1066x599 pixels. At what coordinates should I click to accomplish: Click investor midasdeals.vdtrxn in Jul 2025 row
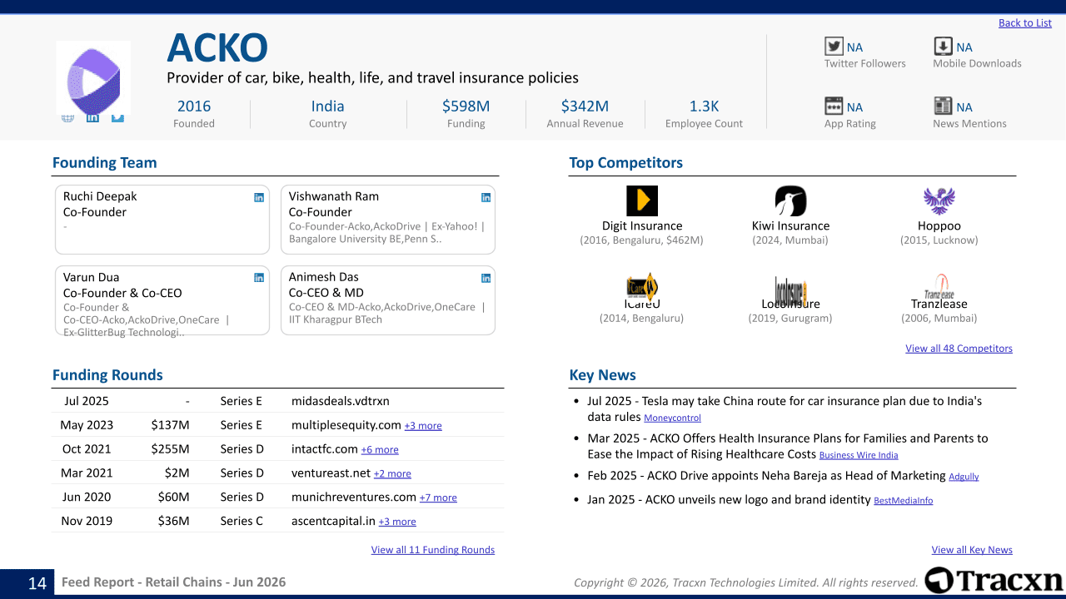[x=341, y=401]
